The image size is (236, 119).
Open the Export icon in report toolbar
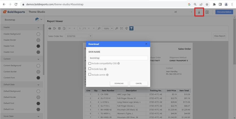coord(55,28)
